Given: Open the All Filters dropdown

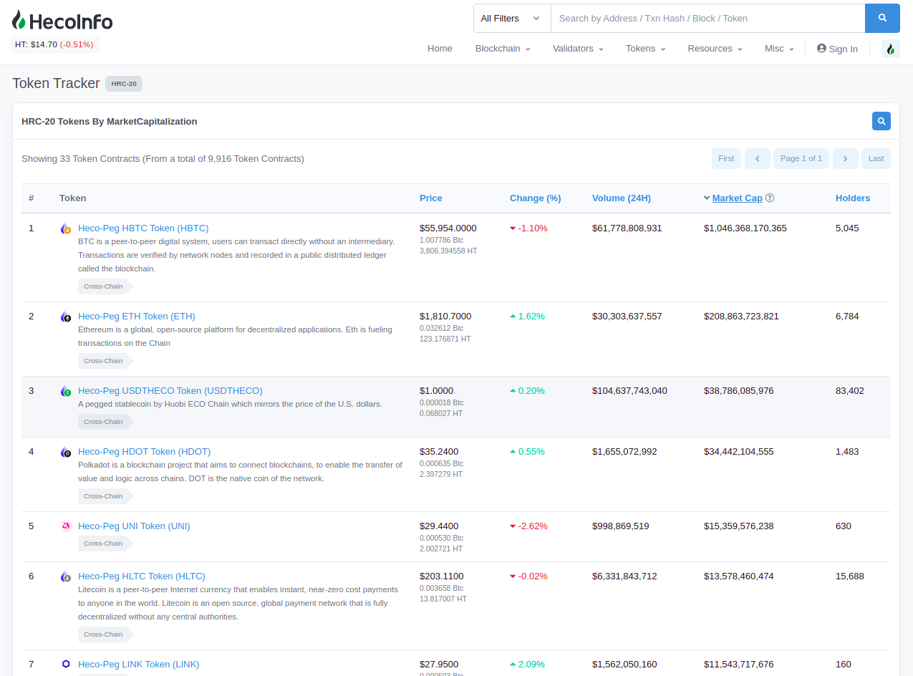Looking at the screenshot, I should [512, 19].
